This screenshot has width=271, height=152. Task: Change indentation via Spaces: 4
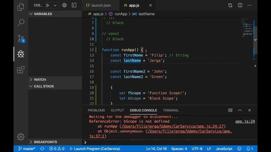(x=179, y=149)
